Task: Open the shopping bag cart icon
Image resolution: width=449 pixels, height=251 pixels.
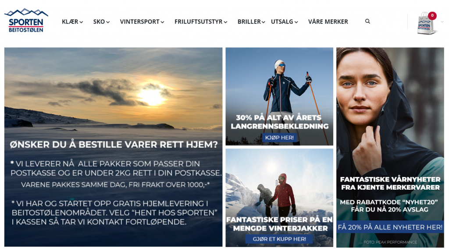Action: coord(426,24)
